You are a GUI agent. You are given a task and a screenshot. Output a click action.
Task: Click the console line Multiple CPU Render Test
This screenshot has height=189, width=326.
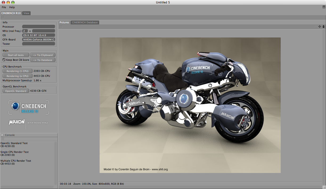coord(16,161)
